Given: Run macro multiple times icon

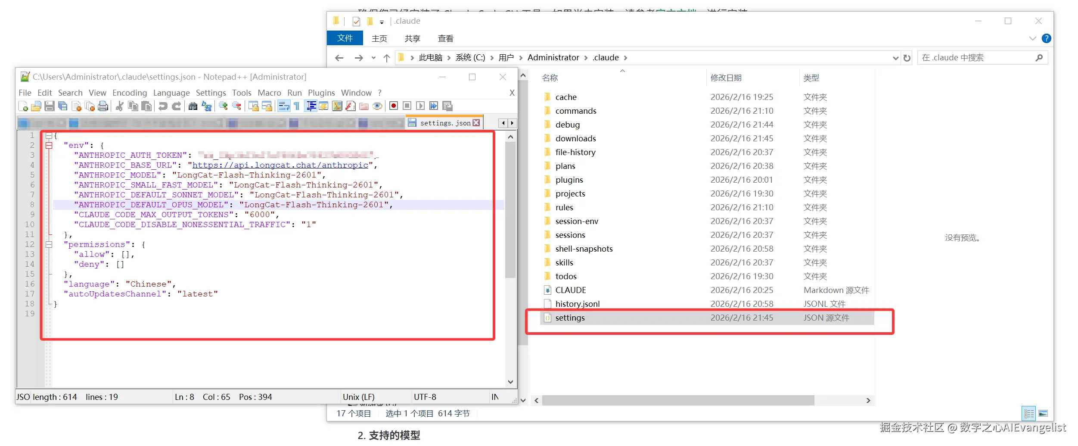Looking at the screenshot, I should click(434, 106).
